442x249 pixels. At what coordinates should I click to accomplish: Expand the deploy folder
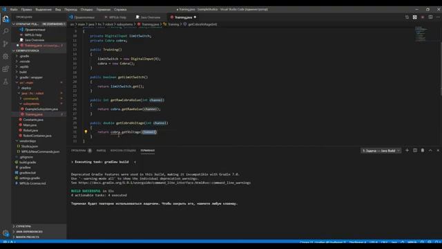(x=26, y=88)
